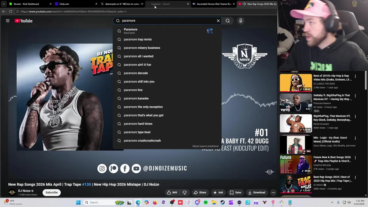368x207 pixels.
Task: Select the Paramore Rock band suggestion
Action: click(x=167, y=31)
